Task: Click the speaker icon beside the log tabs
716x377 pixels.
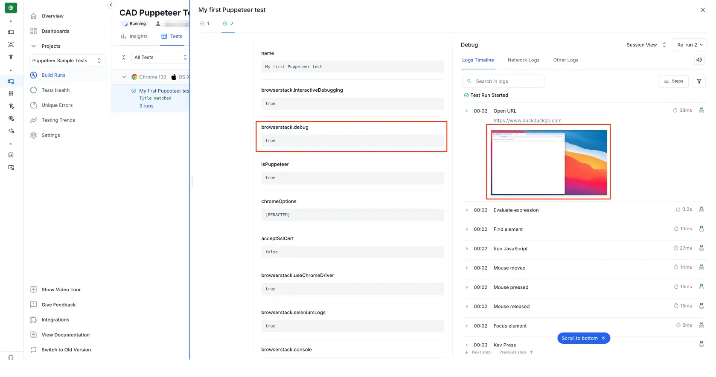Action: pyautogui.click(x=699, y=60)
